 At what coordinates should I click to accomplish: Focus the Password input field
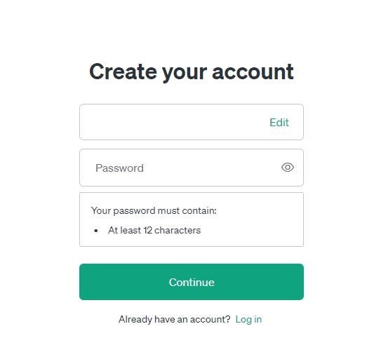click(x=192, y=168)
